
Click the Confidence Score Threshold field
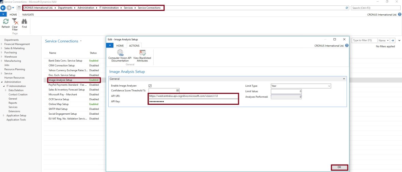coord(164,90)
